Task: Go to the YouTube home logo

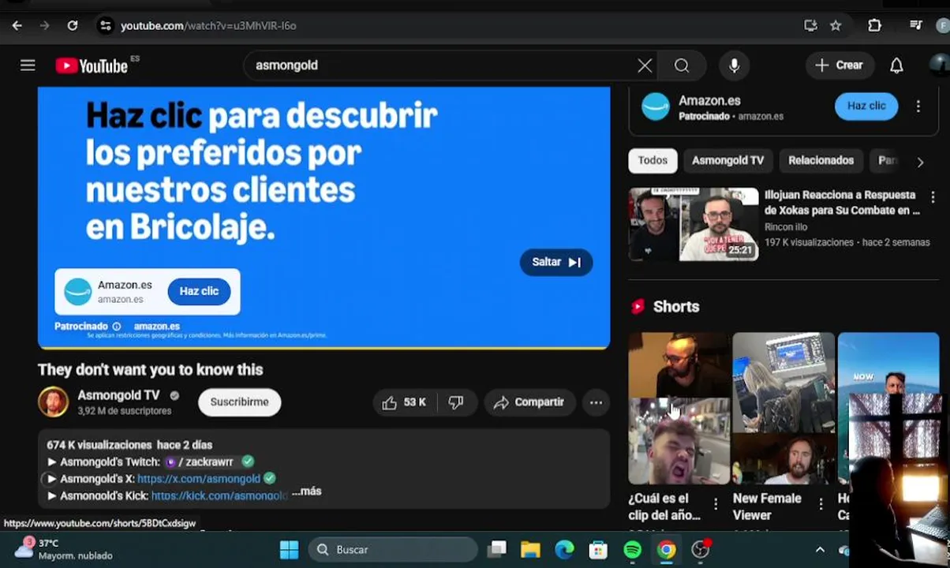Action: coord(92,65)
